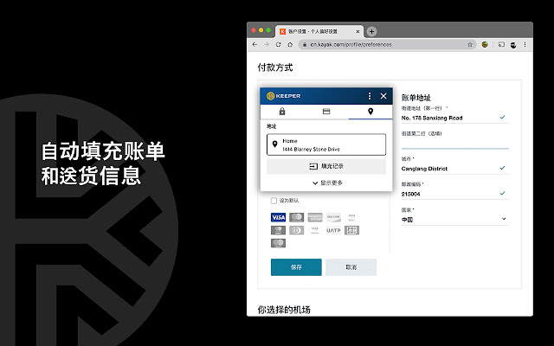Click the VISA card logo

tap(278, 217)
